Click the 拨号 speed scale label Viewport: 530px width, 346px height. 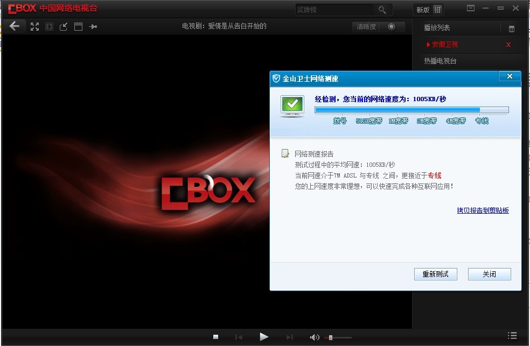[340, 121]
